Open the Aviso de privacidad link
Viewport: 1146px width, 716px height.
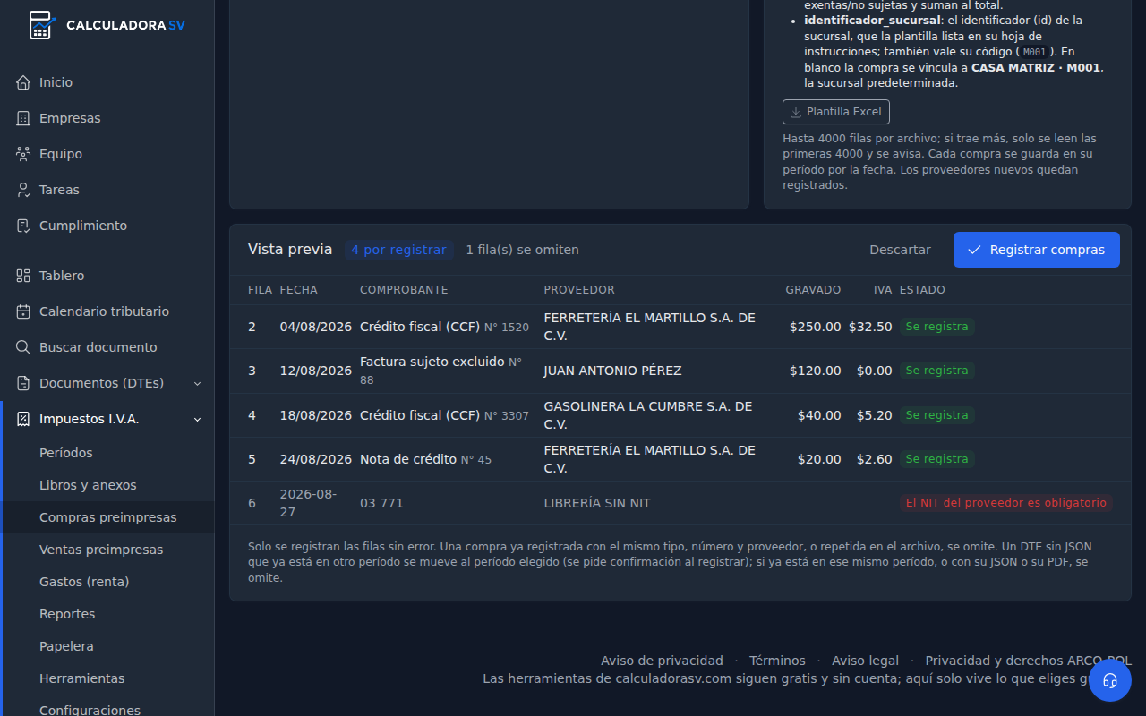pos(662,661)
